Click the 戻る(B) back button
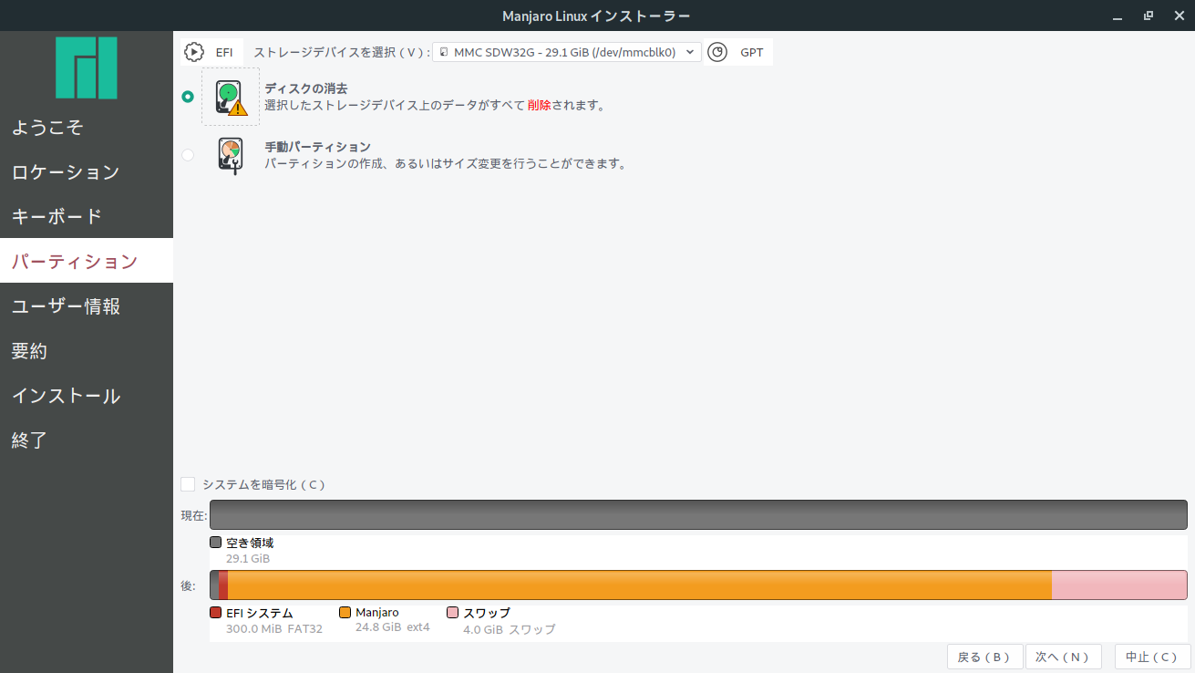The width and height of the screenshot is (1195, 673). coord(984,657)
